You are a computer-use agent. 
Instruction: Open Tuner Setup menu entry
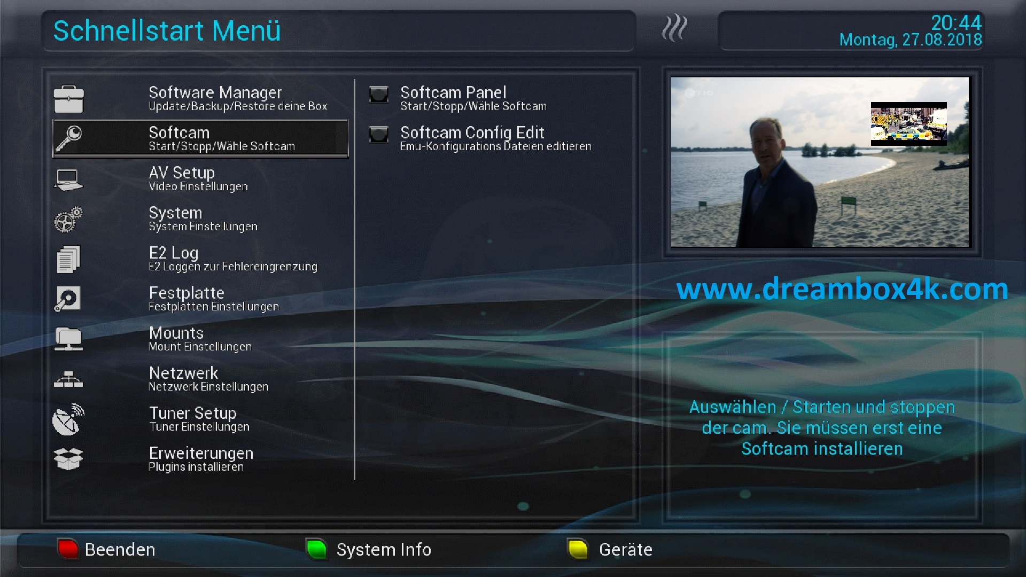click(x=200, y=419)
